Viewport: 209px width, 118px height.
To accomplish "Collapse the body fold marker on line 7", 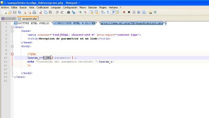I will (x=12, y=47).
